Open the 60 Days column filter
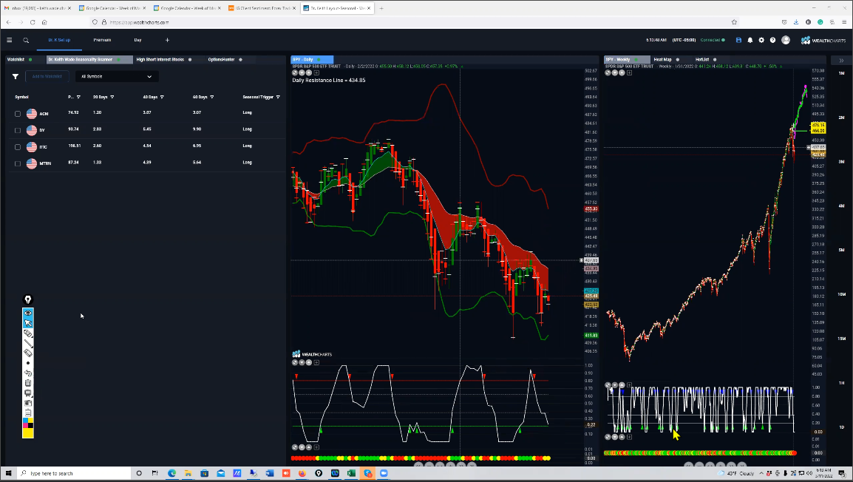 (x=211, y=98)
